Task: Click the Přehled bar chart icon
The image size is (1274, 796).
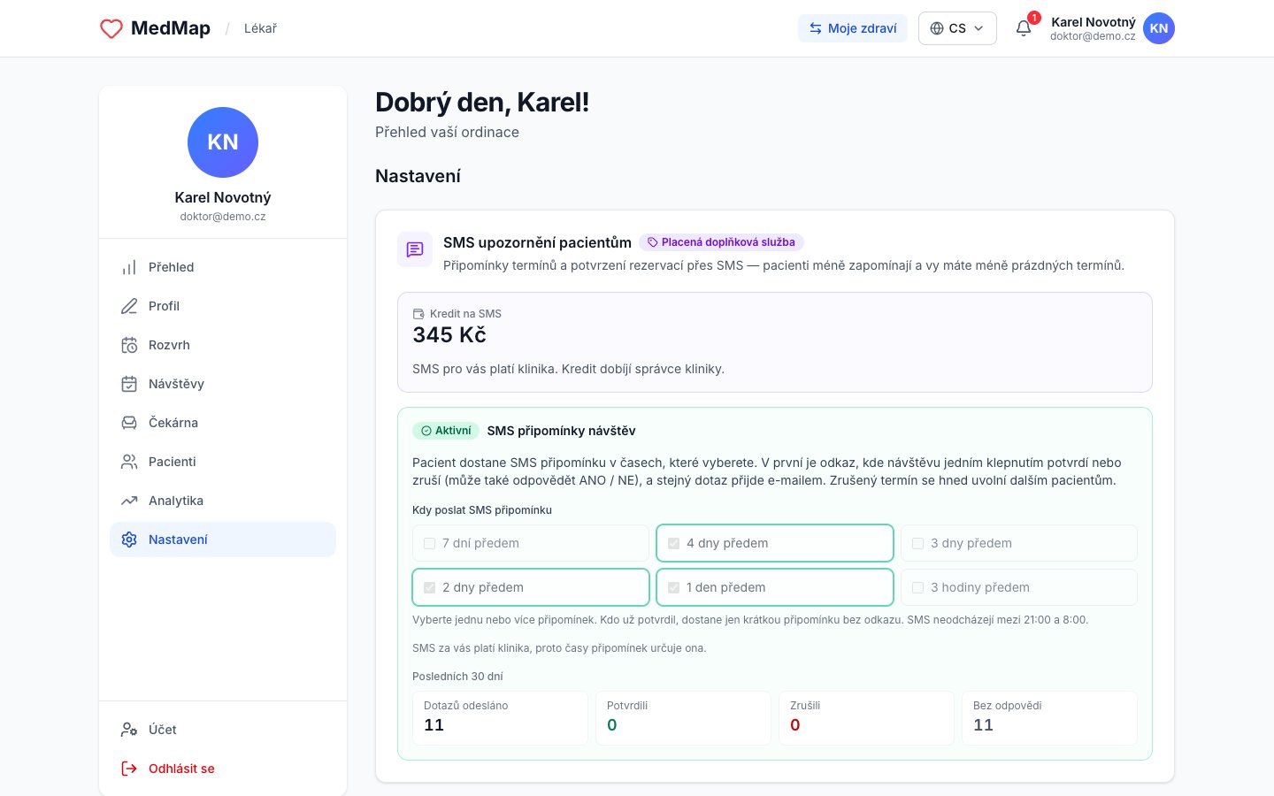Action: (129, 267)
